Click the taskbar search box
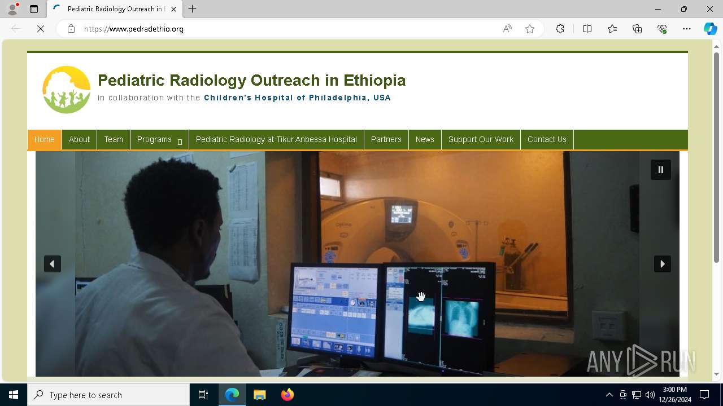The image size is (723, 406). (108, 395)
